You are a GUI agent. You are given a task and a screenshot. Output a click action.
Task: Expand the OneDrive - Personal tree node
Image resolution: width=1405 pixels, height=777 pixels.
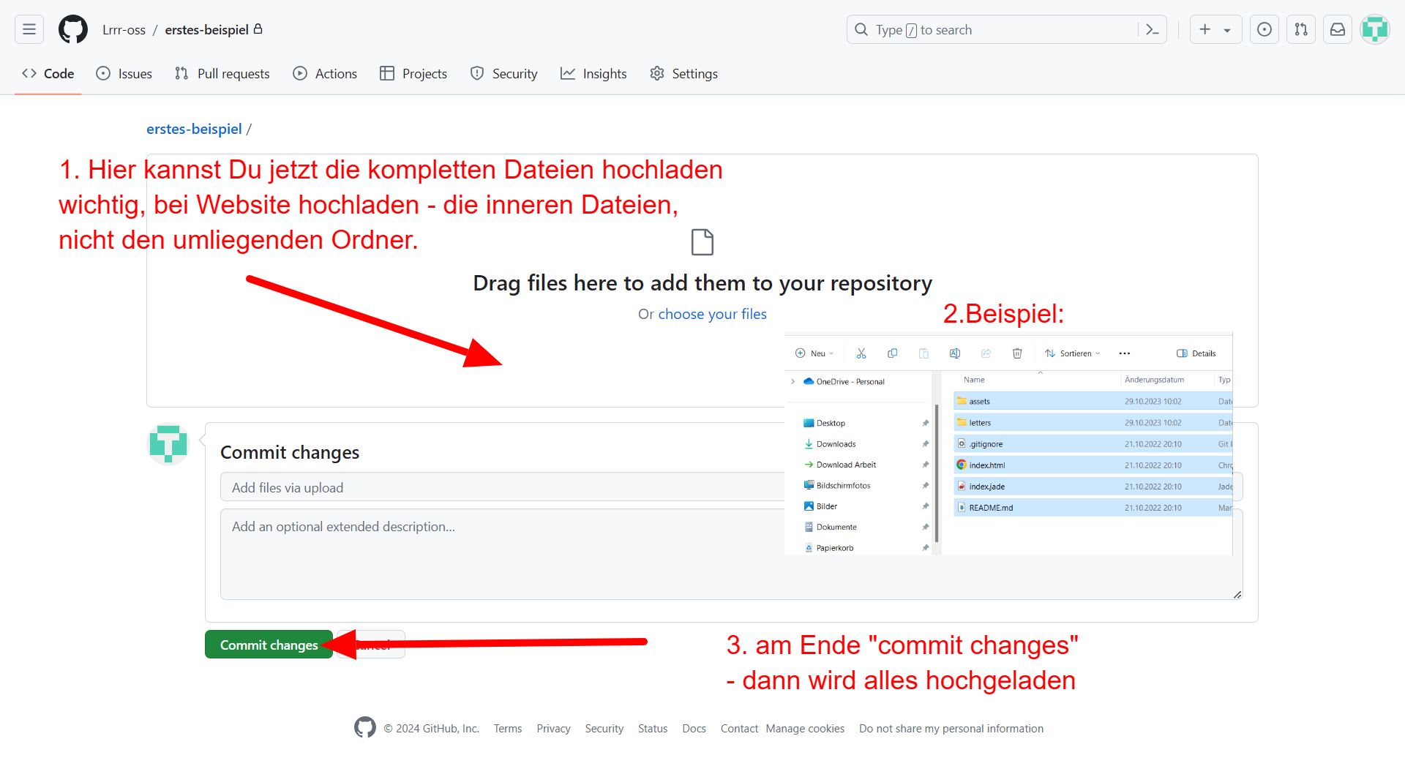coord(793,381)
